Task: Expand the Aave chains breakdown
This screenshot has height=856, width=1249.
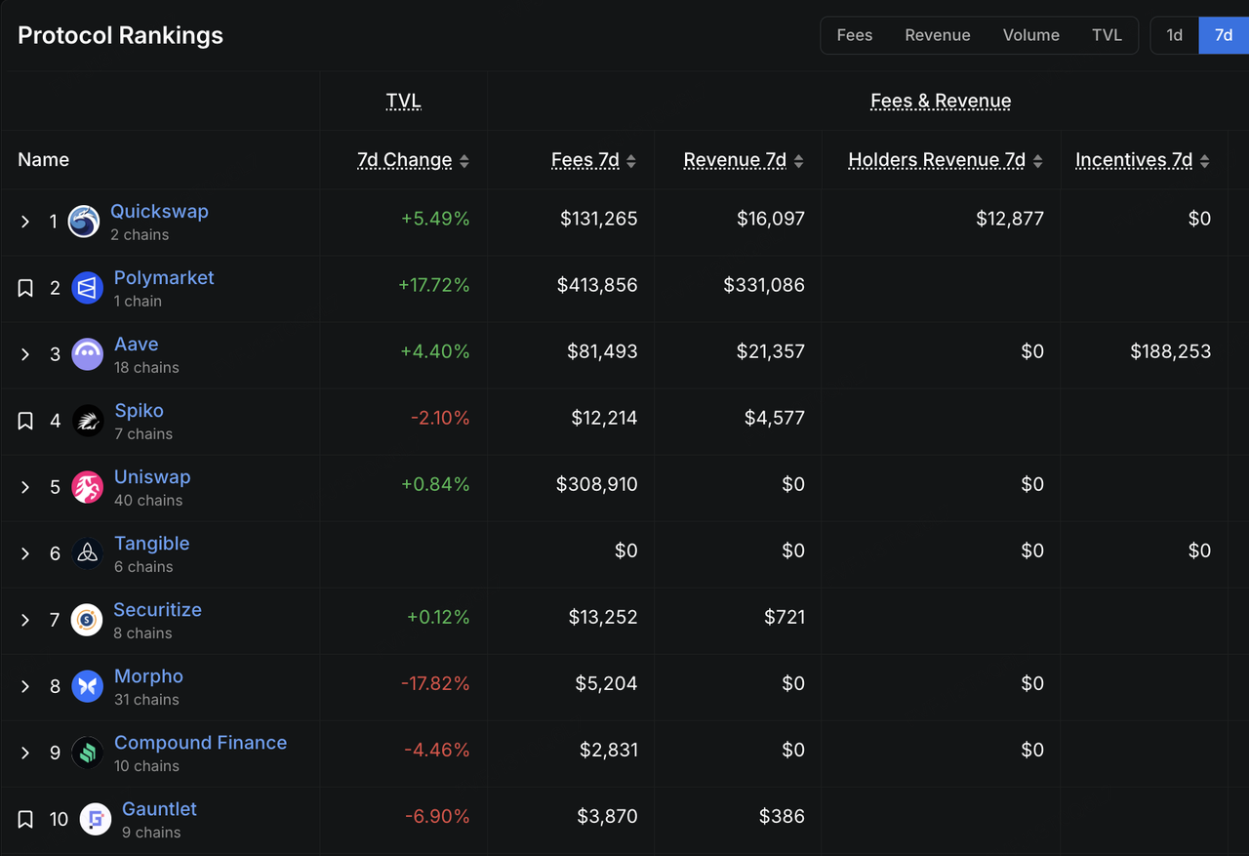Action: 25,354
